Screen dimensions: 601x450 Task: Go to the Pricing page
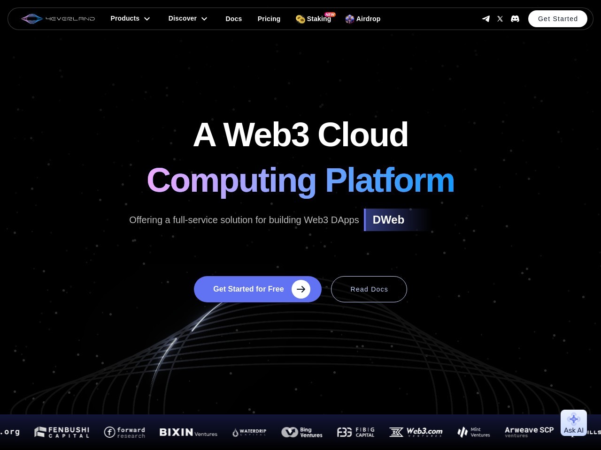click(269, 19)
